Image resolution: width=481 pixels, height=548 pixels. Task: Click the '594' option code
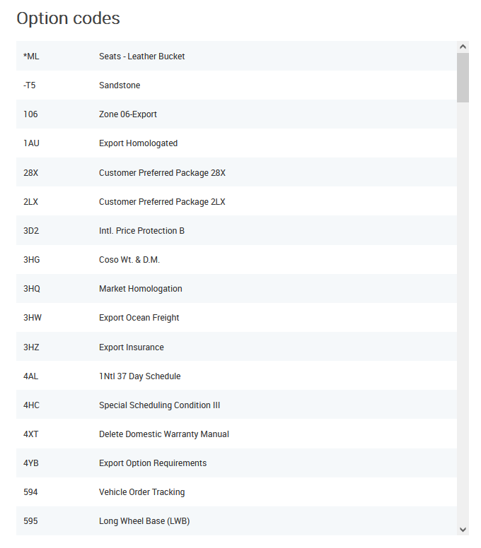pyautogui.click(x=30, y=492)
